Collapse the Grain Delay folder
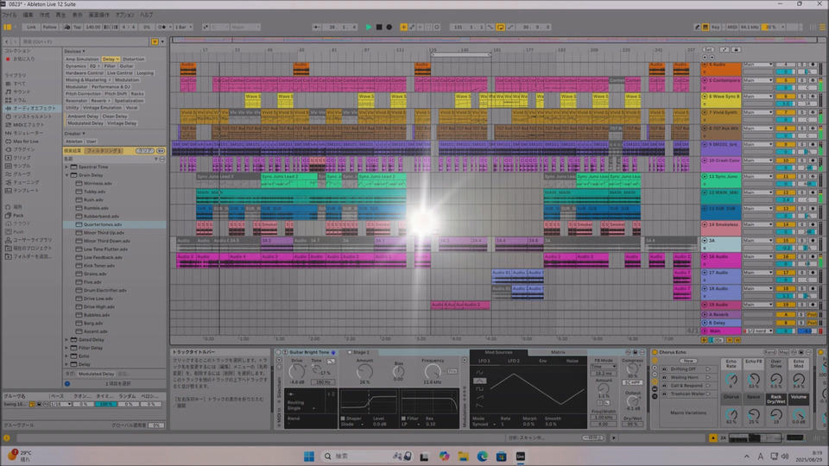This screenshot has width=829, height=466. [66, 175]
